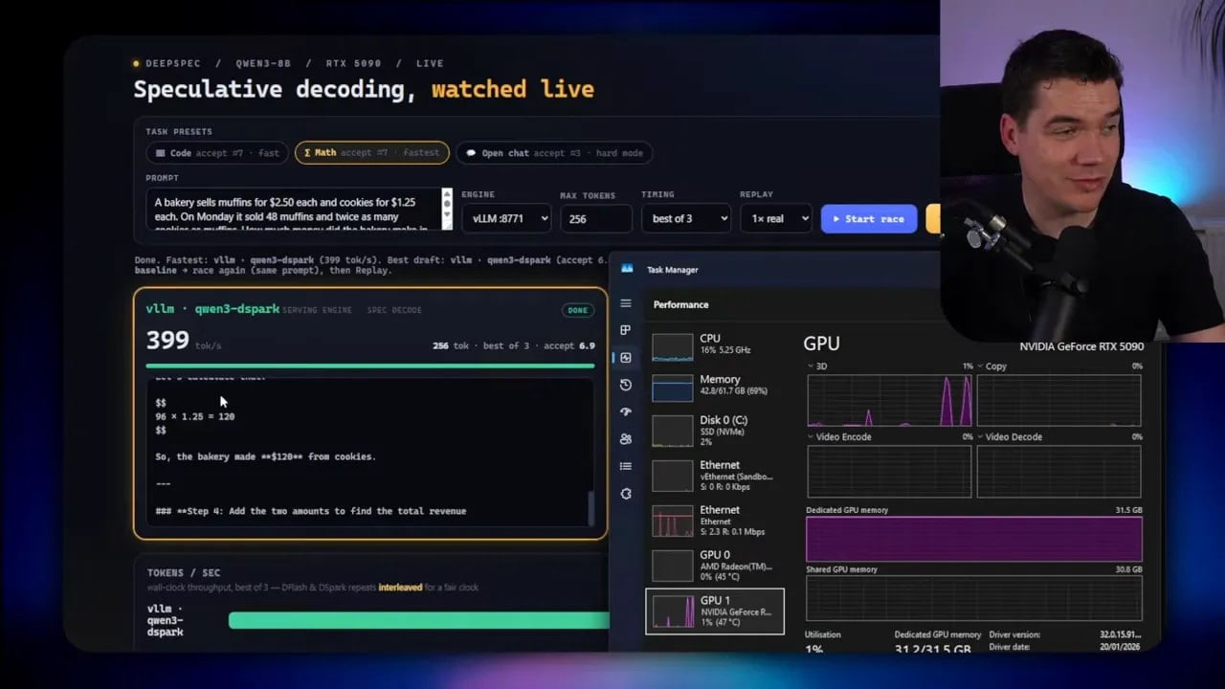Select Memory in performance list
Image resolution: width=1225 pixels, height=689 pixels.
(715, 388)
